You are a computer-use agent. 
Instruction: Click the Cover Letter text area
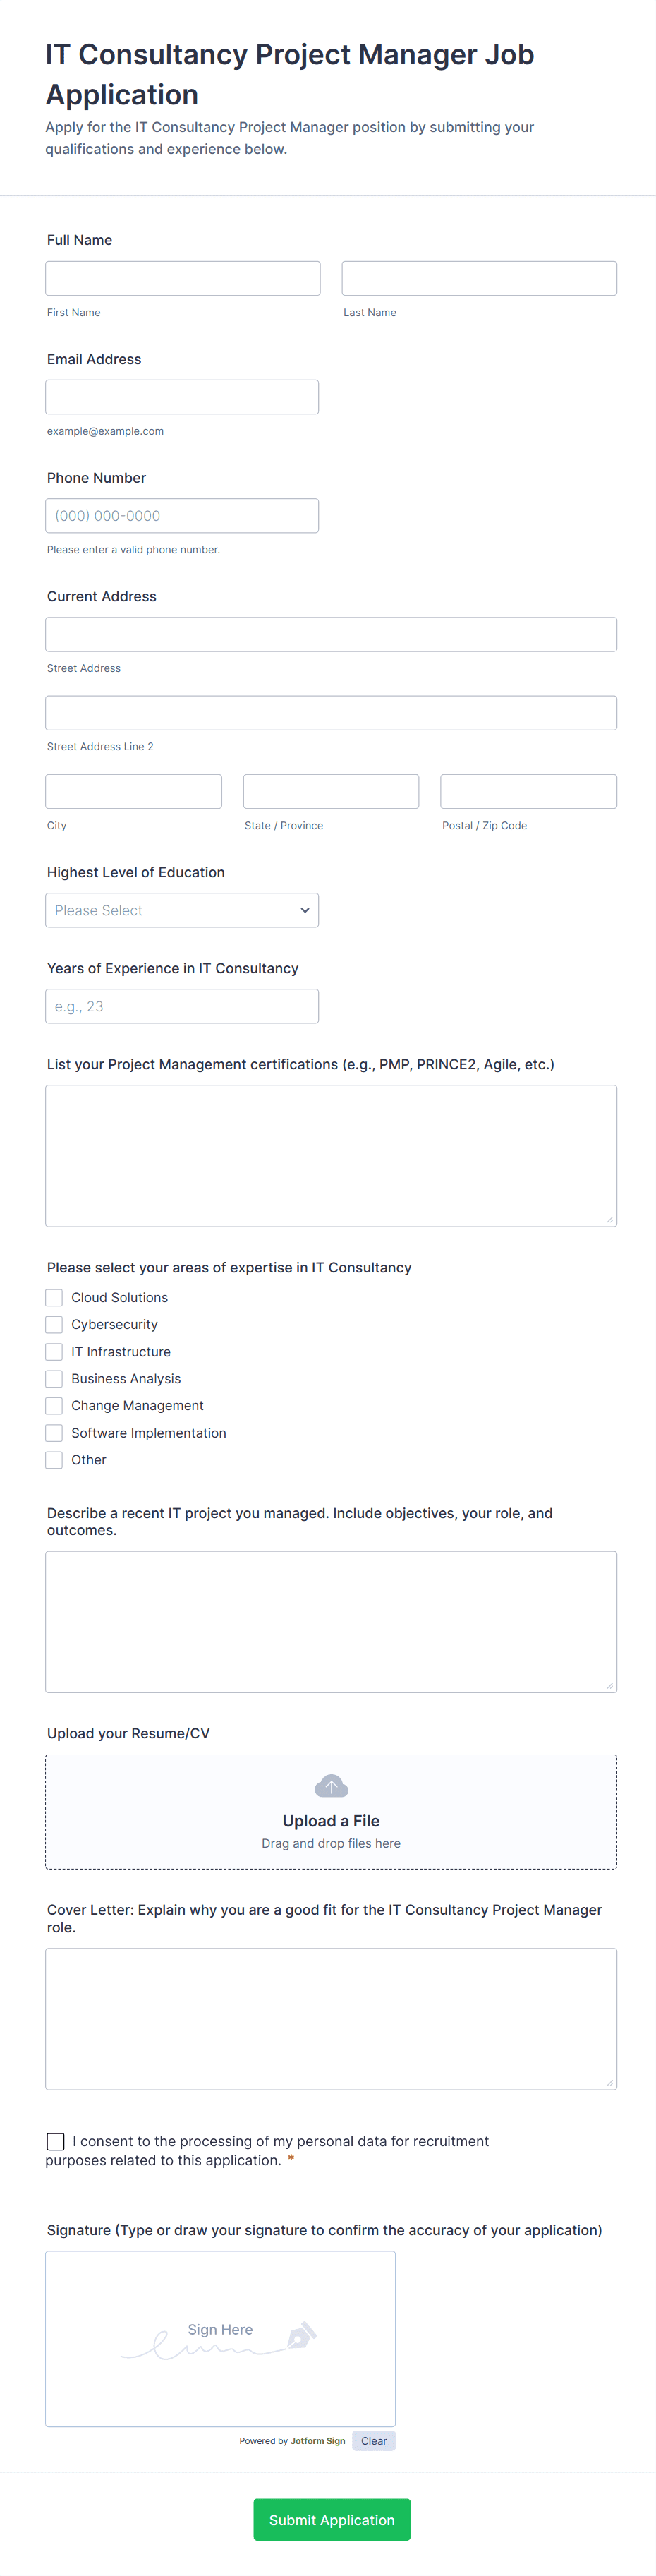331,2018
